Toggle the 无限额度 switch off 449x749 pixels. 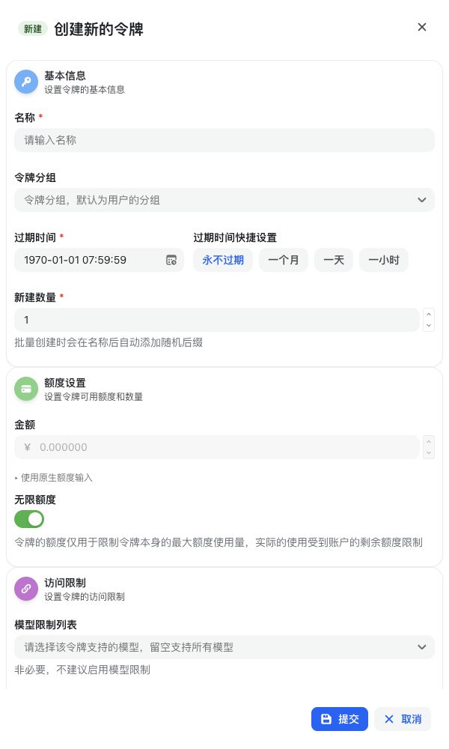point(29,519)
